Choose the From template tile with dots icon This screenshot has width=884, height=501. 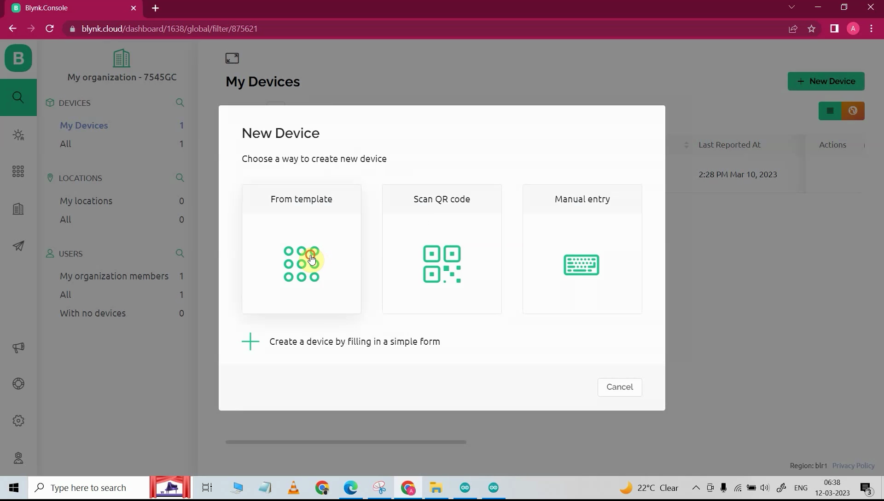(301, 249)
